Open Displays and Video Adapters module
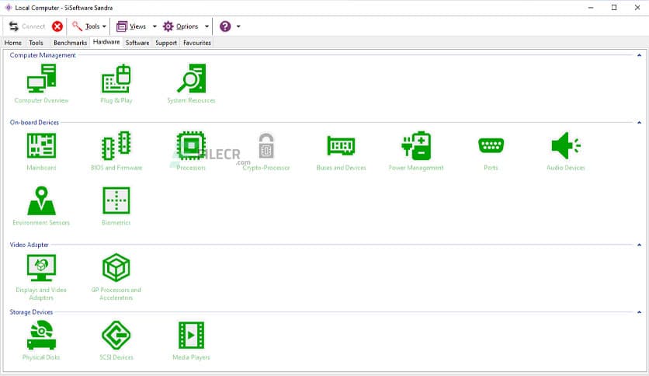649x376 pixels. pyautogui.click(x=41, y=277)
